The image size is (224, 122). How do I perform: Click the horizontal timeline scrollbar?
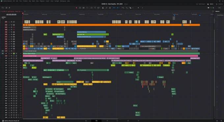70,119
